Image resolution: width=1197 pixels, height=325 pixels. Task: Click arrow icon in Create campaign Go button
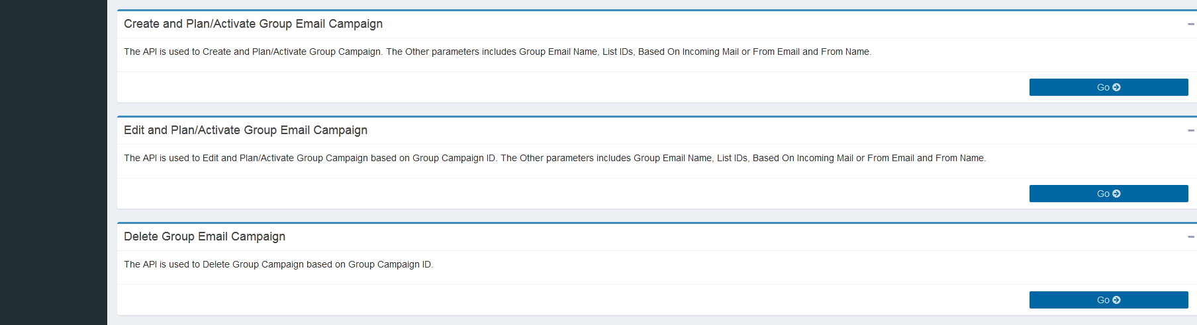(x=1116, y=87)
